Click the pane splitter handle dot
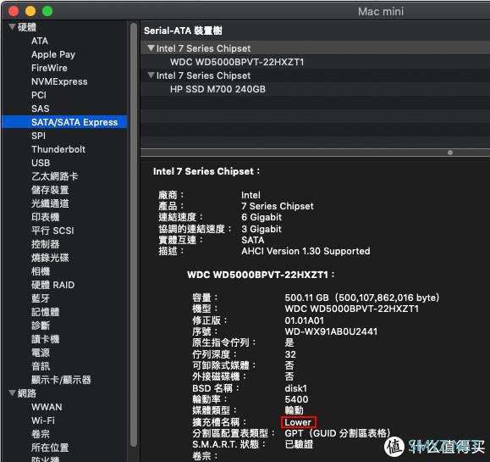 tap(450, 153)
